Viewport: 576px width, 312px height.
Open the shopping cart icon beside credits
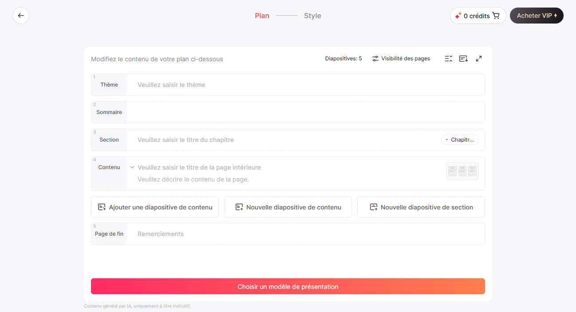click(x=496, y=16)
